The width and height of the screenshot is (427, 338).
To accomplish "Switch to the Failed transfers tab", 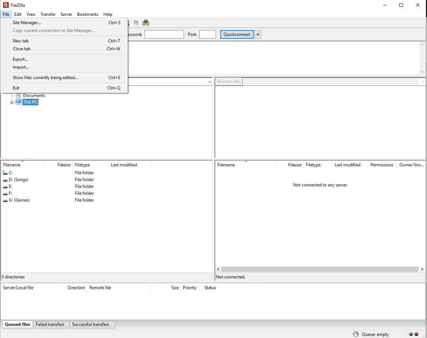I will (x=50, y=325).
